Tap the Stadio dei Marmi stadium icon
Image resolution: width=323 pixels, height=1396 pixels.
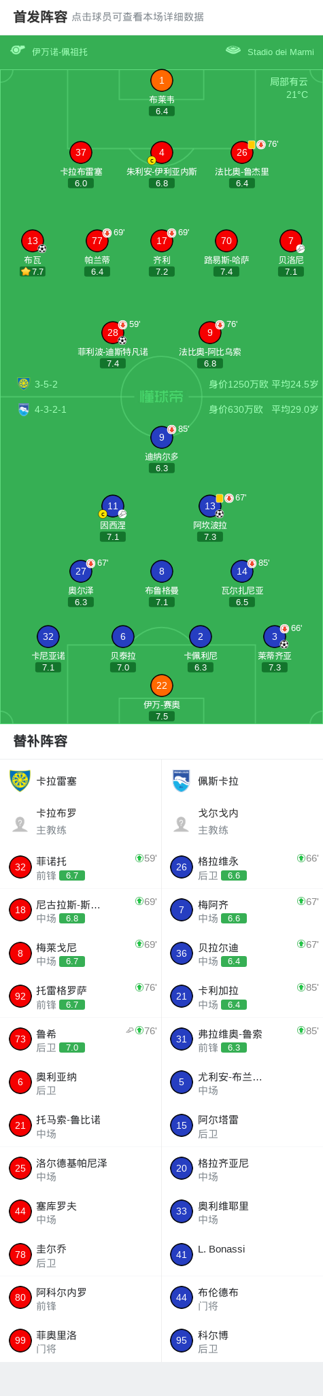[233, 50]
